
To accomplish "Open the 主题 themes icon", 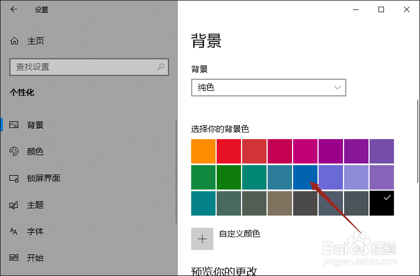I will click(14, 205).
